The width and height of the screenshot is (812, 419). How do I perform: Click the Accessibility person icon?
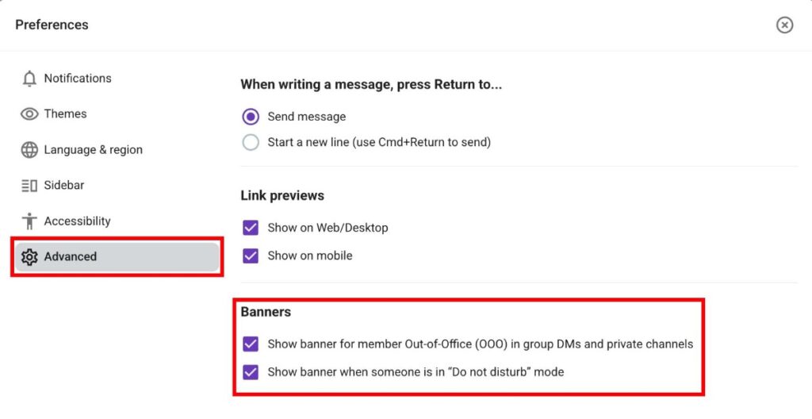29,221
